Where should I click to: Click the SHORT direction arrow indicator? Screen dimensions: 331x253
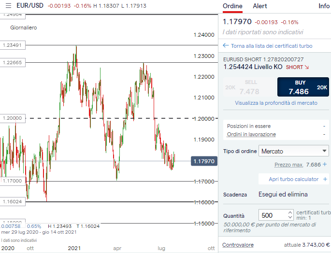pos(306,67)
